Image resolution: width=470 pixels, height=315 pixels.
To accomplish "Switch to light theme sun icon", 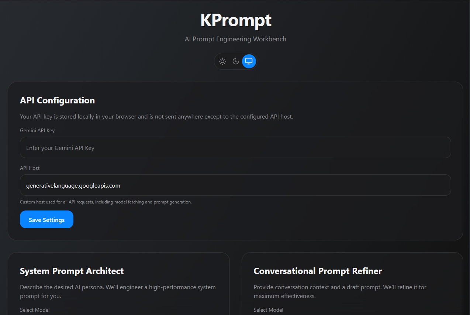I will [x=222, y=61].
